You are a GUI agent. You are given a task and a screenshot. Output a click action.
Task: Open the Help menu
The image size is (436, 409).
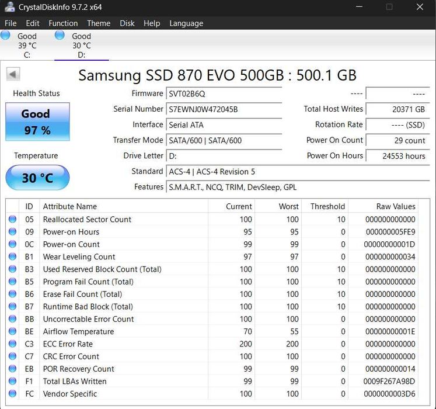click(x=152, y=23)
